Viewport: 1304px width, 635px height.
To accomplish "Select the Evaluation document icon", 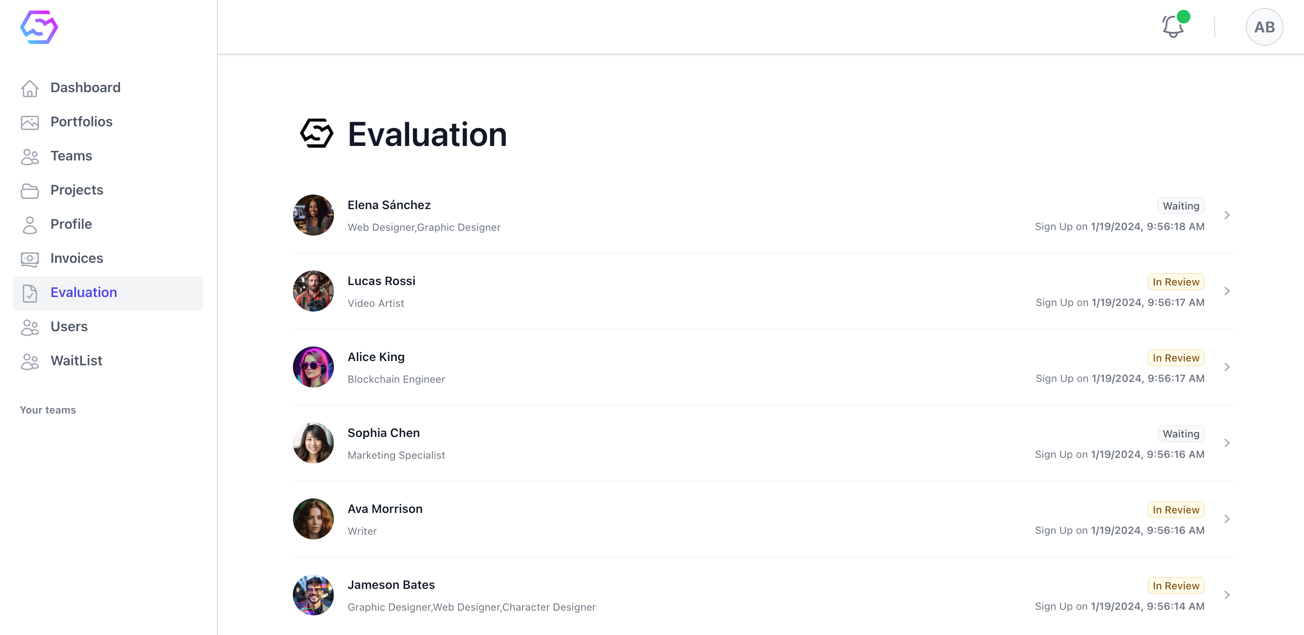I will coord(30,293).
